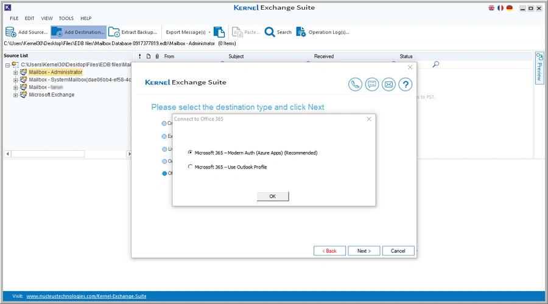
Task: Sort by the Status column header
Action: (x=406, y=56)
